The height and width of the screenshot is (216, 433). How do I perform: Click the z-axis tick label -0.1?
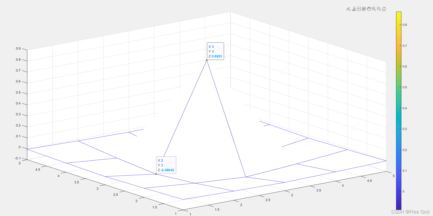click(x=18, y=158)
